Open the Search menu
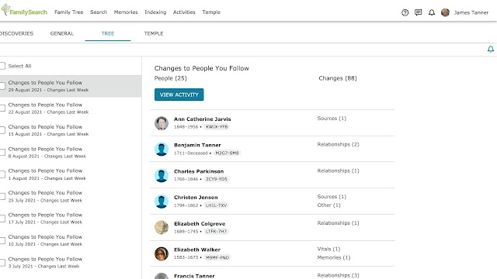The height and width of the screenshot is (279, 497). (99, 12)
